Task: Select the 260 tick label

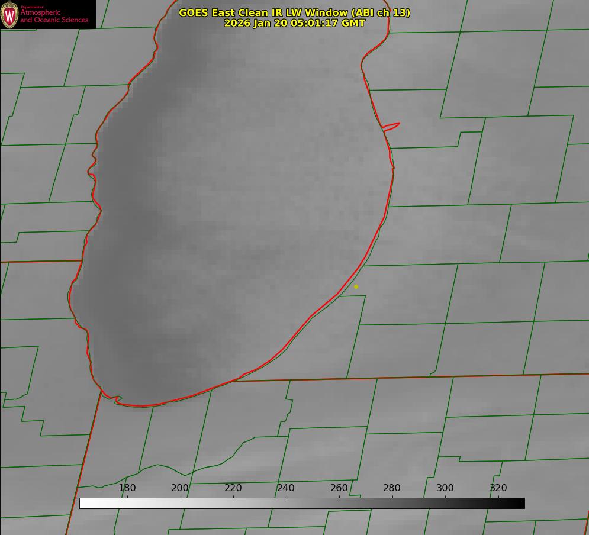Action: [x=339, y=488]
